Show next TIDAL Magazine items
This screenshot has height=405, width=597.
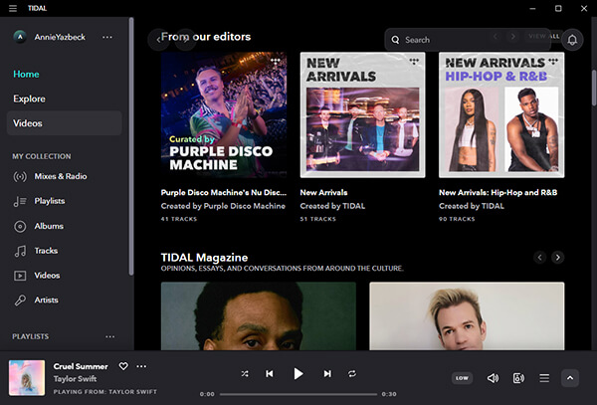tap(558, 258)
